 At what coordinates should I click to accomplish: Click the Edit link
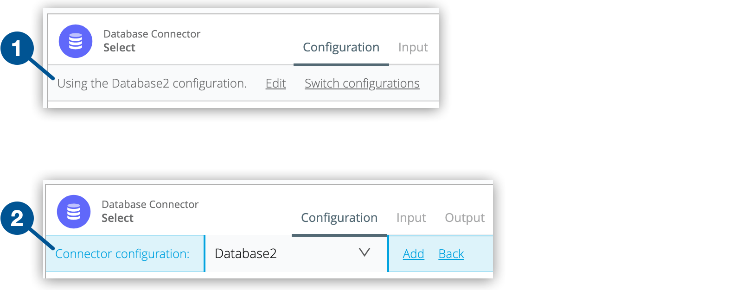click(x=275, y=83)
